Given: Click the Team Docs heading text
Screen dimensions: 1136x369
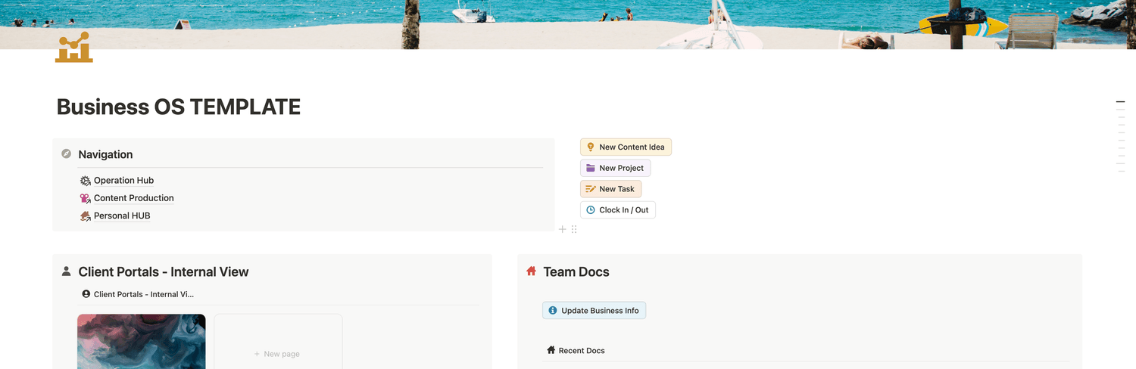Looking at the screenshot, I should coord(576,271).
